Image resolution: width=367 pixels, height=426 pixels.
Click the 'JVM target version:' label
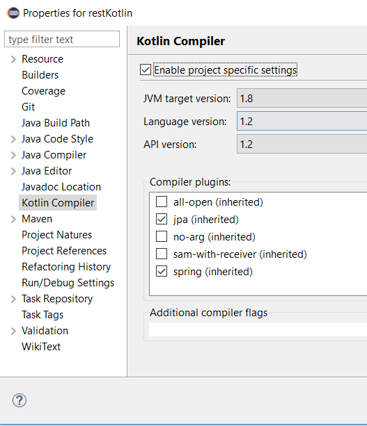tap(187, 99)
